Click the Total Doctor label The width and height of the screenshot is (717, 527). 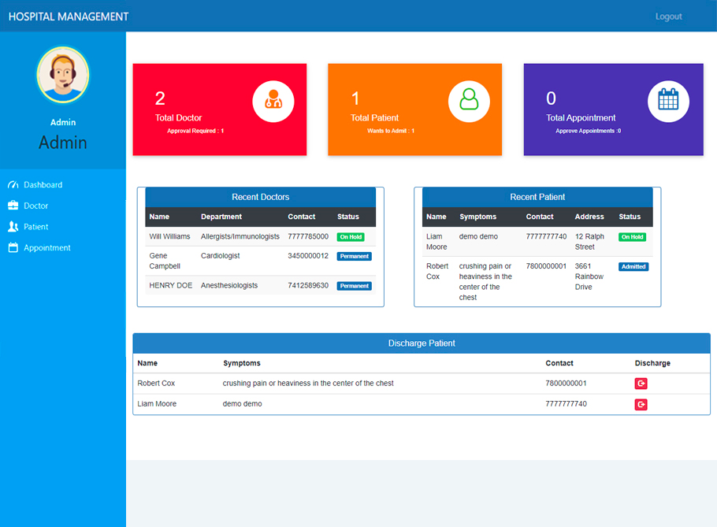click(x=178, y=118)
